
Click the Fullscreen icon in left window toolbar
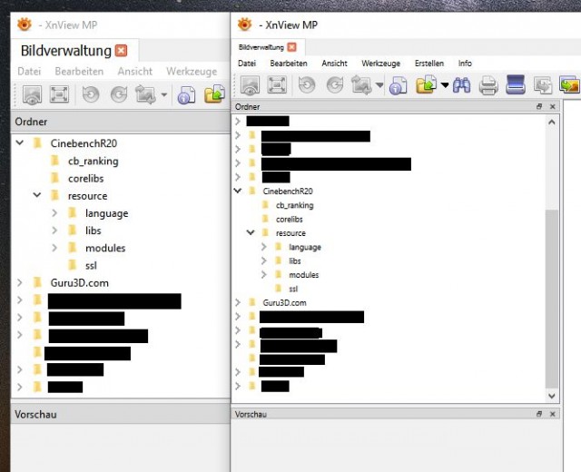coord(59,94)
